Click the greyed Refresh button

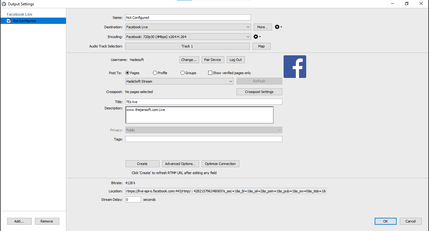[x=259, y=81]
